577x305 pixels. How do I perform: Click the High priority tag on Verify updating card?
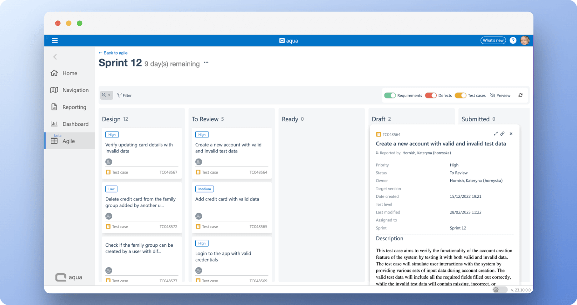point(112,135)
